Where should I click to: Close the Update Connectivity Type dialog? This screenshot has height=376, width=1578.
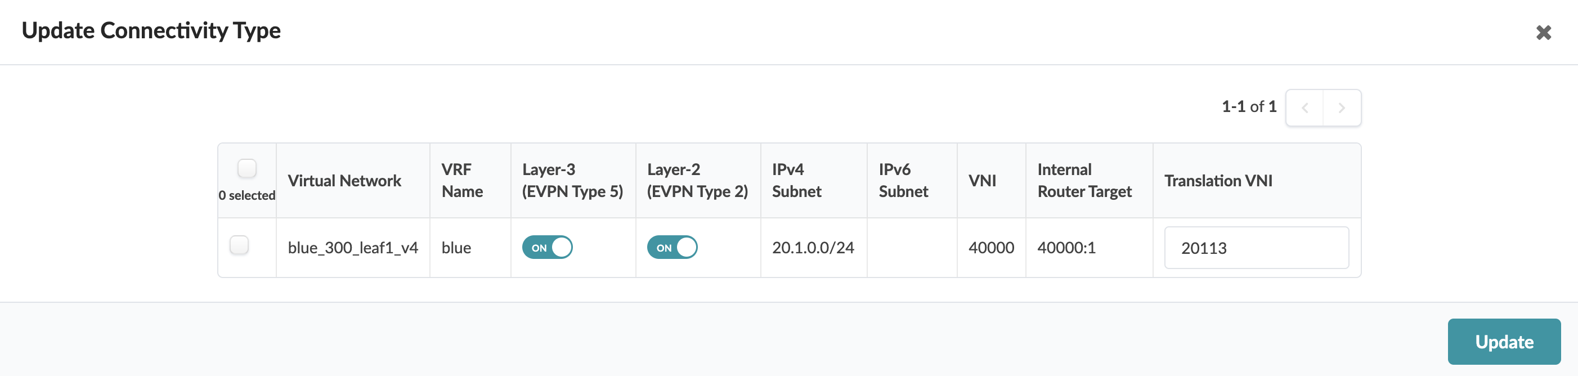tap(1543, 33)
